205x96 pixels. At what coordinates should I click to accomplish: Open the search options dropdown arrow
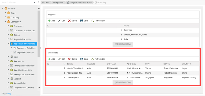click(x=35, y=2)
